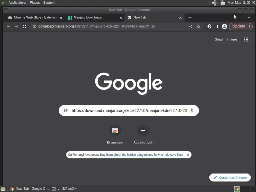Switch to vm3@vm3 terminal in taskbar
Screen dimensions: 256x192
coord(64,189)
